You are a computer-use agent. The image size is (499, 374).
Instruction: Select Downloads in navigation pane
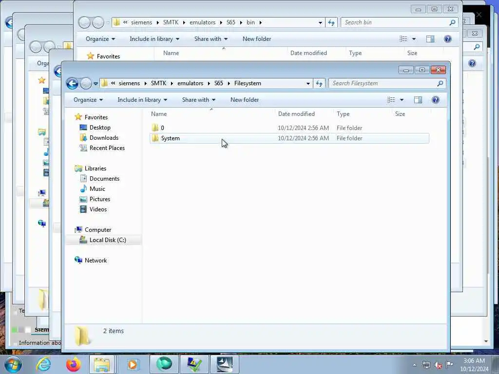(104, 138)
